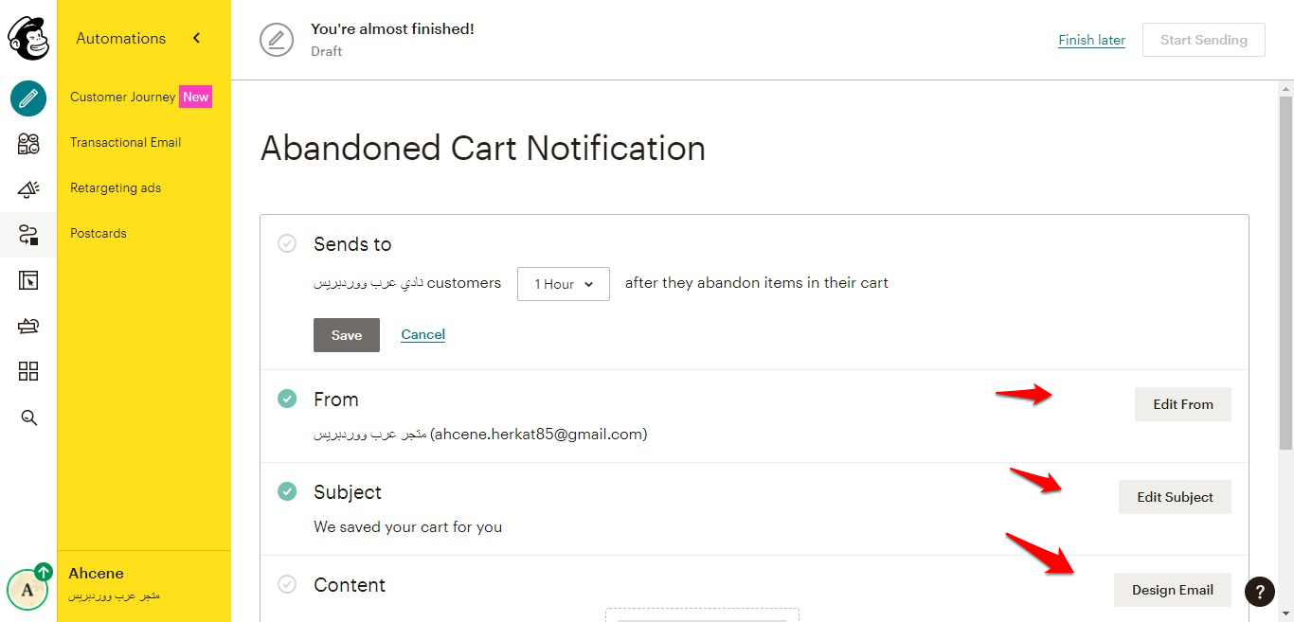This screenshot has height=622, width=1294.
Task: Open the Ahcene account menu avatar
Action: 27,590
